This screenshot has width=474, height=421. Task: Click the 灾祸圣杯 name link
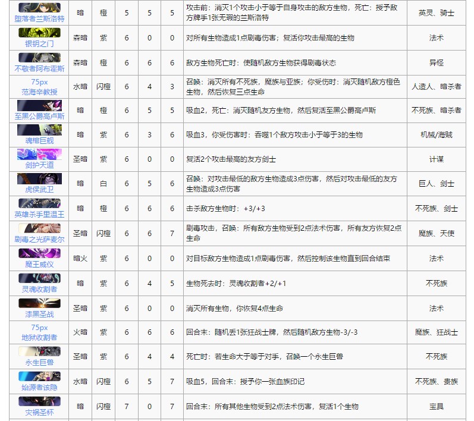(x=39, y=411)
